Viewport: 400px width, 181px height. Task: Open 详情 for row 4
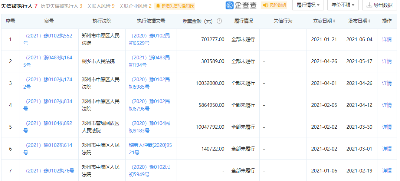click(x=387, y=105)
